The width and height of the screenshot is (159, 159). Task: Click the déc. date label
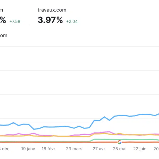coord(6,149)
